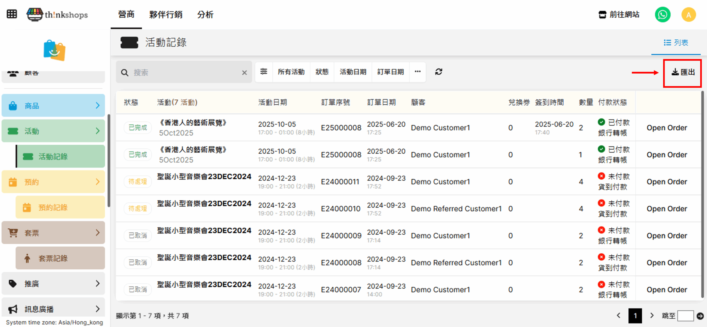Open Order for E24000011
This screenshot has height=327, width=707.
click(667, 182)
